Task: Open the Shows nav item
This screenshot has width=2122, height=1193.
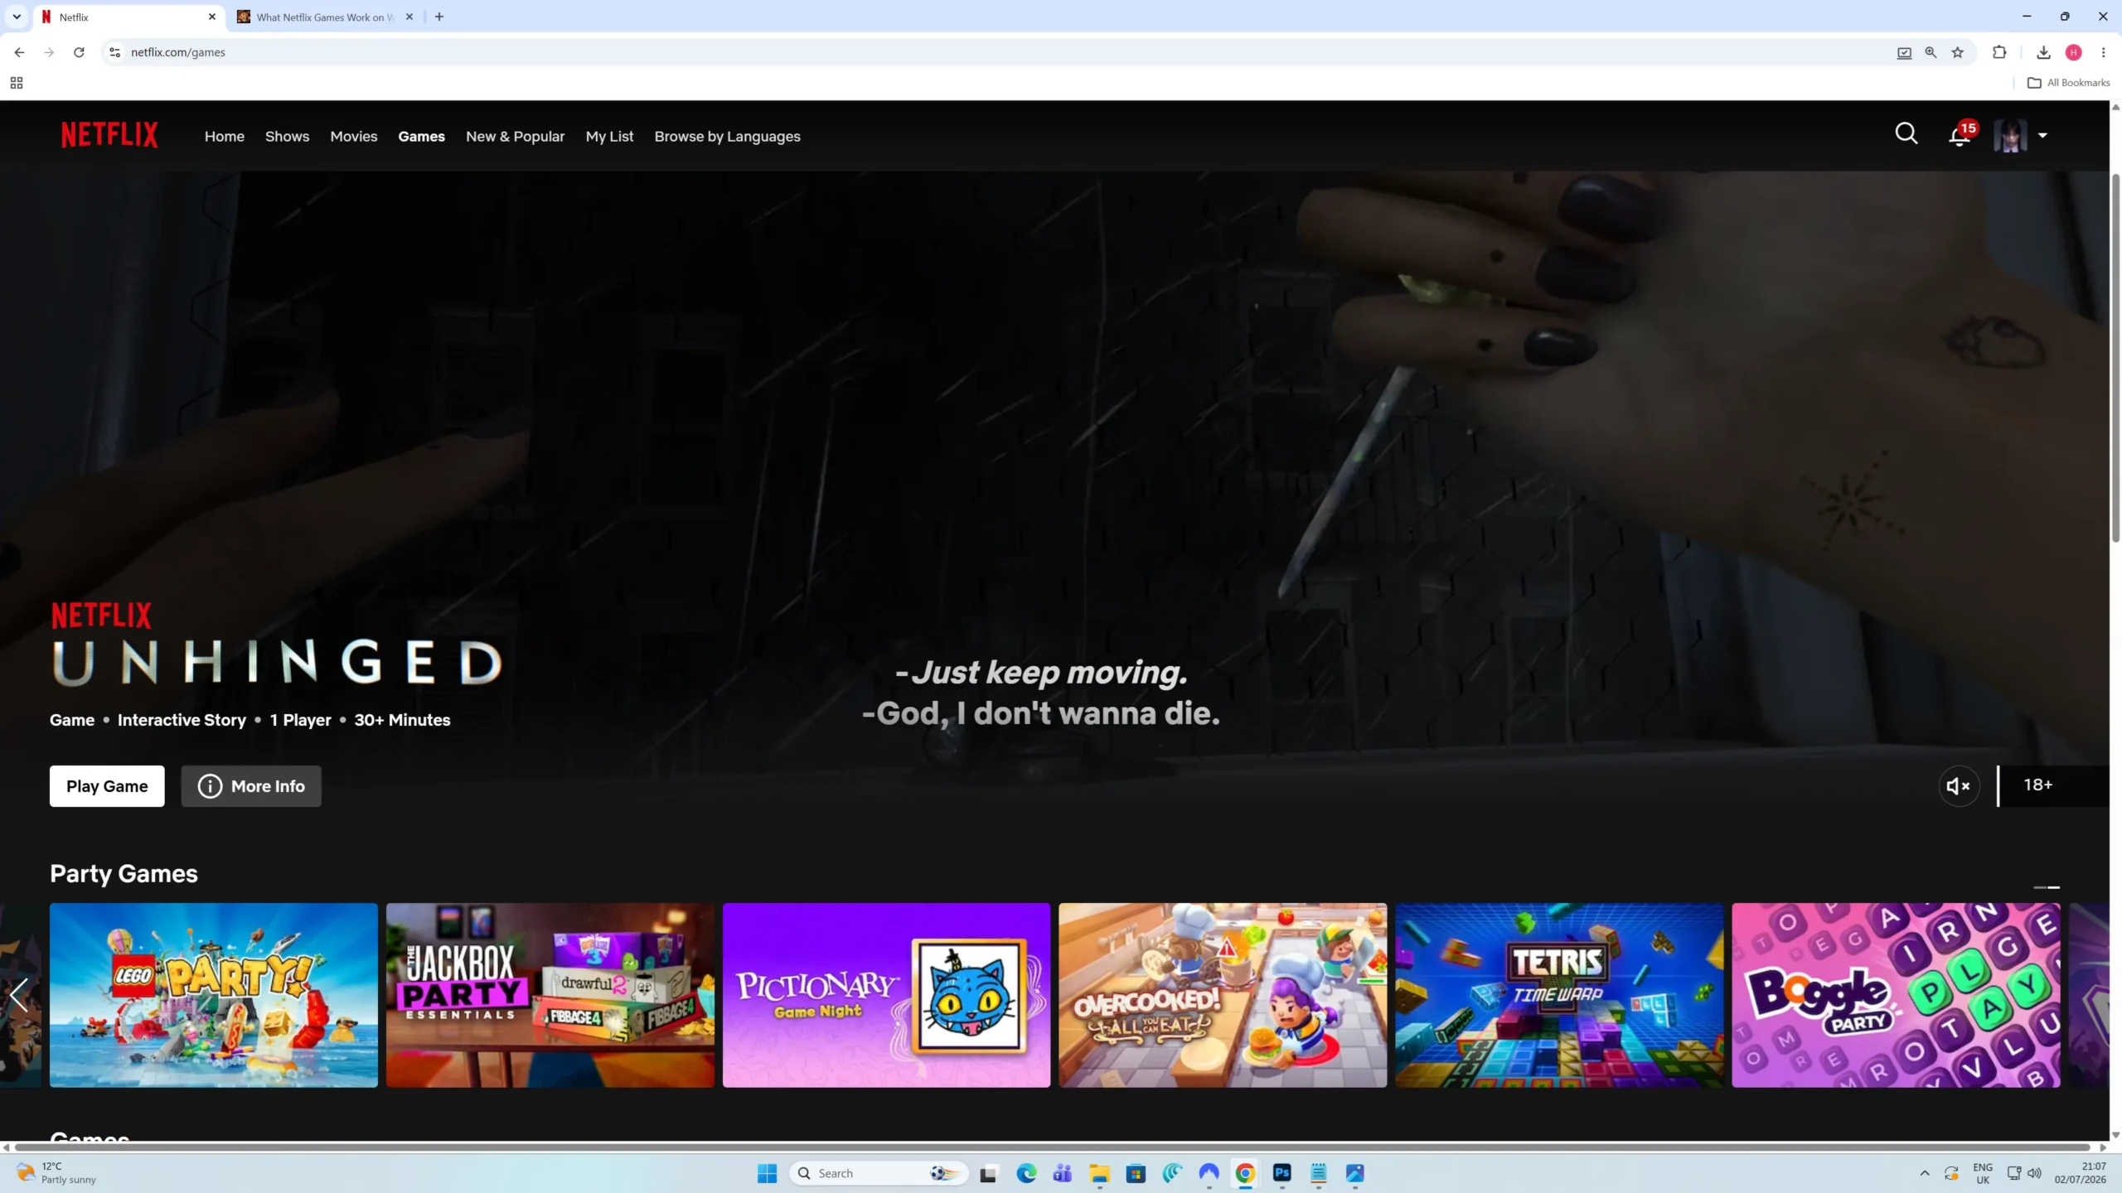Action: tap(287, 137)
